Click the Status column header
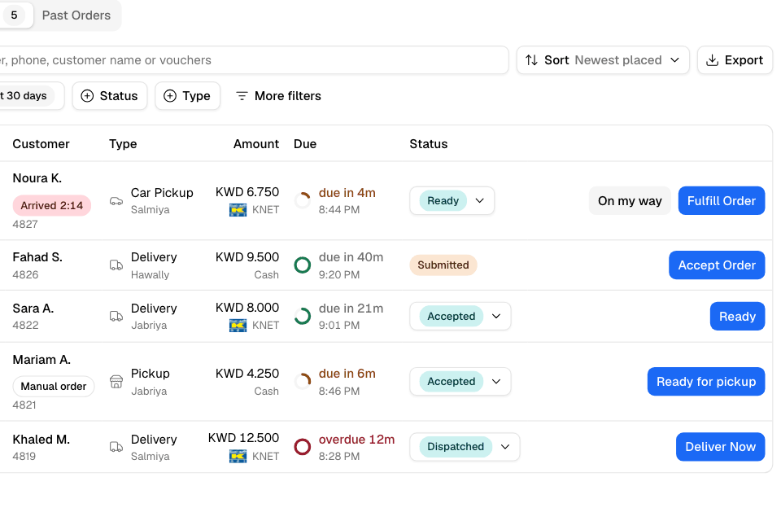The width and height of the screenshot is (781, 521). pos(429,144)
